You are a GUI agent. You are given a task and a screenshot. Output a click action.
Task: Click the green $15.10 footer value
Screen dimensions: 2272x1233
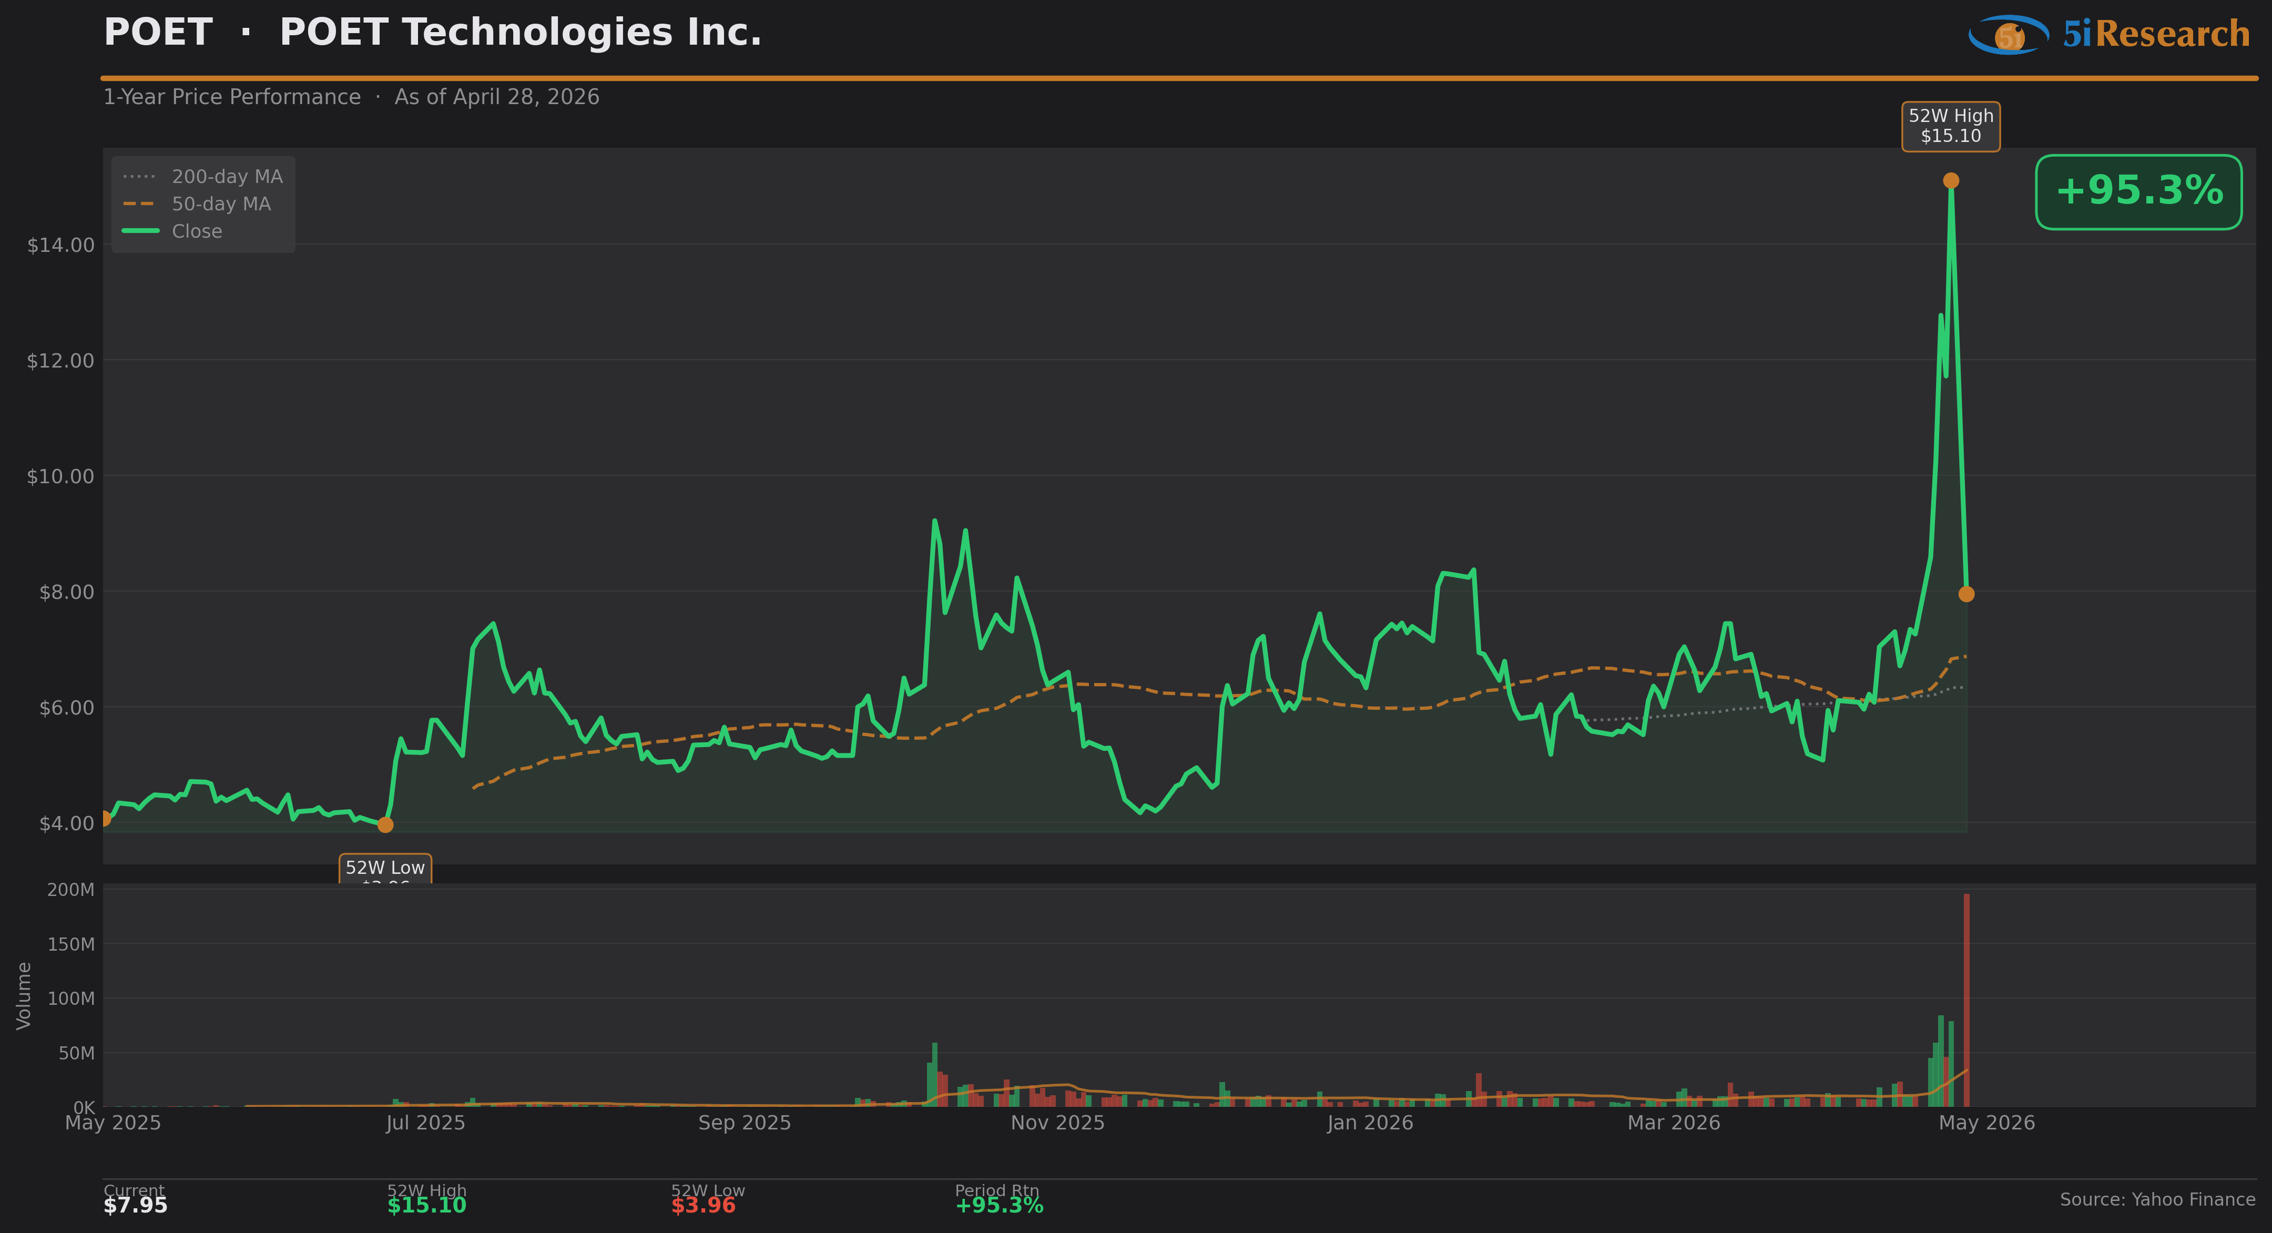point(426,1206)
